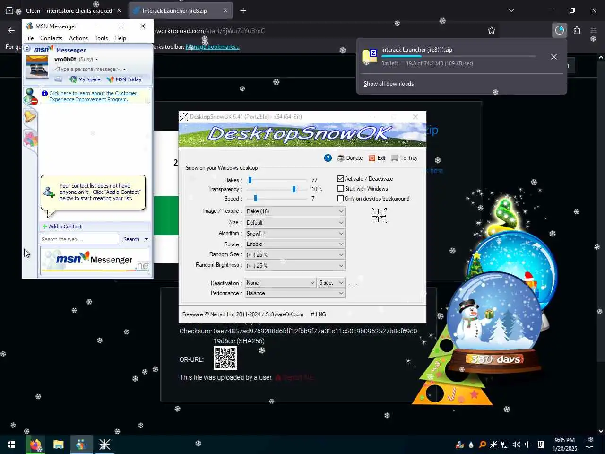Send DesktopSnowOK To-Tray
Viewport: 605px width, 454px height.
[405, 158]
